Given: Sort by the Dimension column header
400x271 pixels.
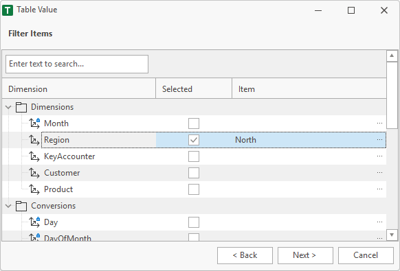Looking at the screenshot, I should (79, 89).
